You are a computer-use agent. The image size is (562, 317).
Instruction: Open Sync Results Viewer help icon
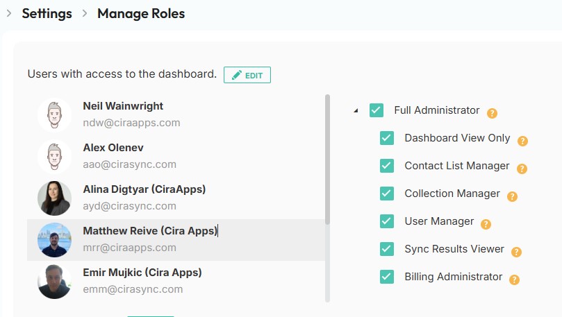point(516,252)
